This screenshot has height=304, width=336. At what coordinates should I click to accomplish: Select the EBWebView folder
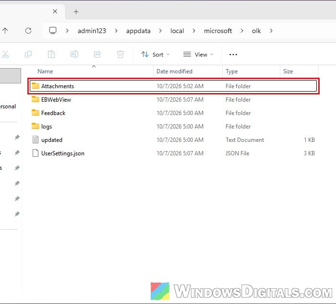coord(173,100)
